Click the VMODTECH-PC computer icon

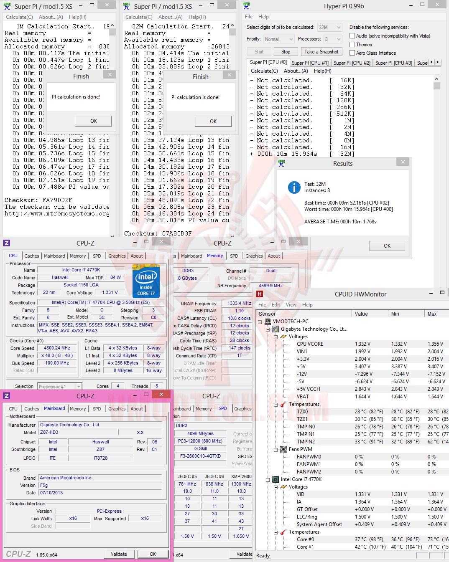268,322
